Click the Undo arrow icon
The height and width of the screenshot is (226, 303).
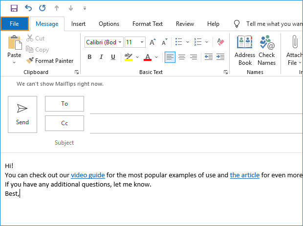(28, 8)
